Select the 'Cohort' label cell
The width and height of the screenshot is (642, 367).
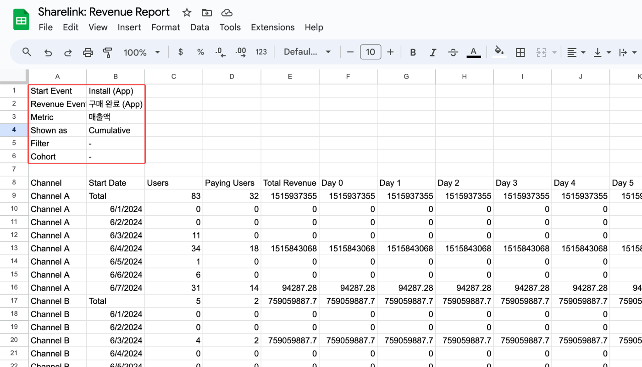point(57,156)
